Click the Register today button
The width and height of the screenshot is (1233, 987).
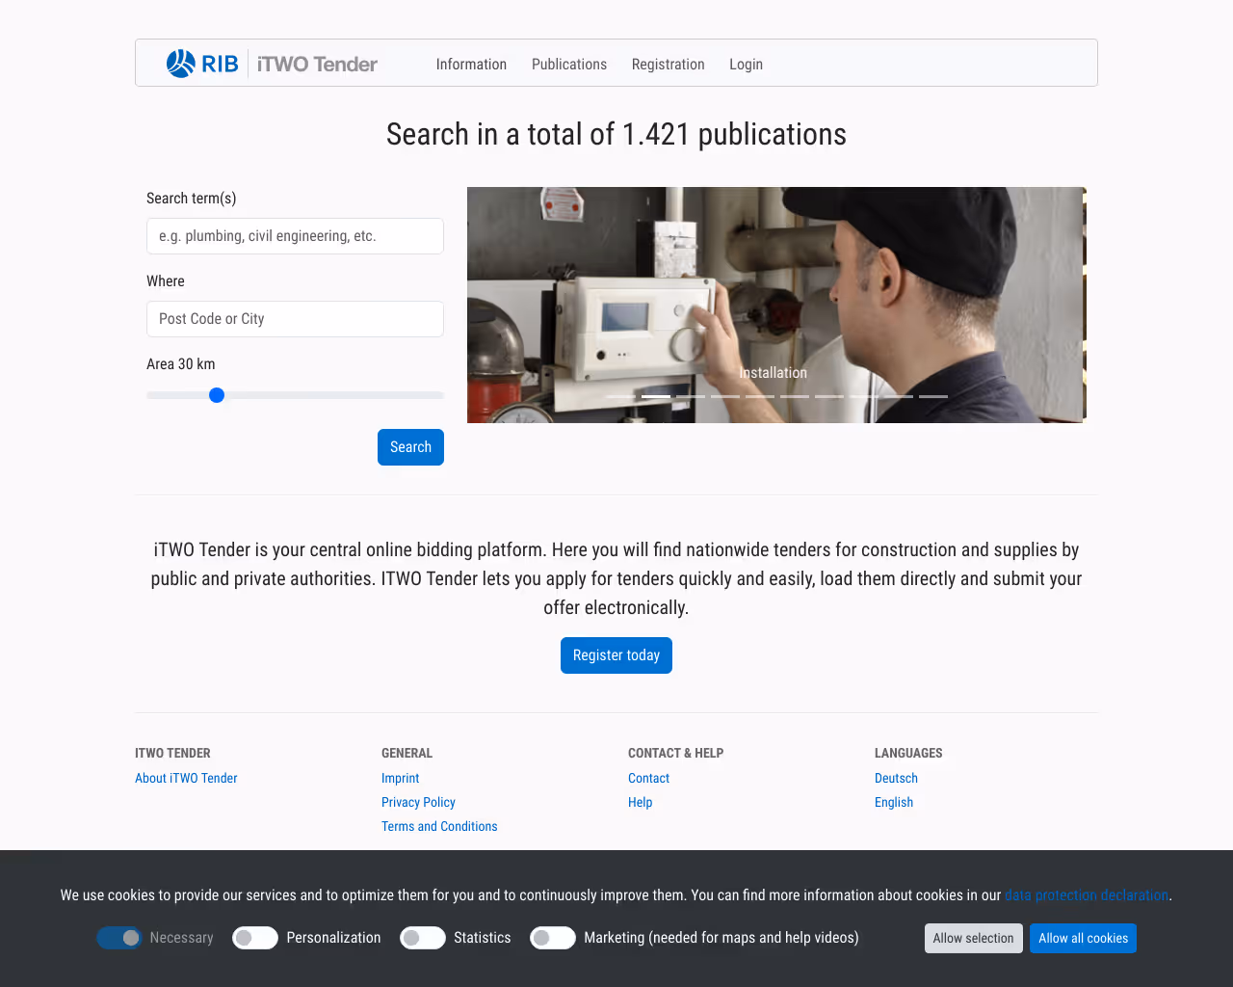616,655
